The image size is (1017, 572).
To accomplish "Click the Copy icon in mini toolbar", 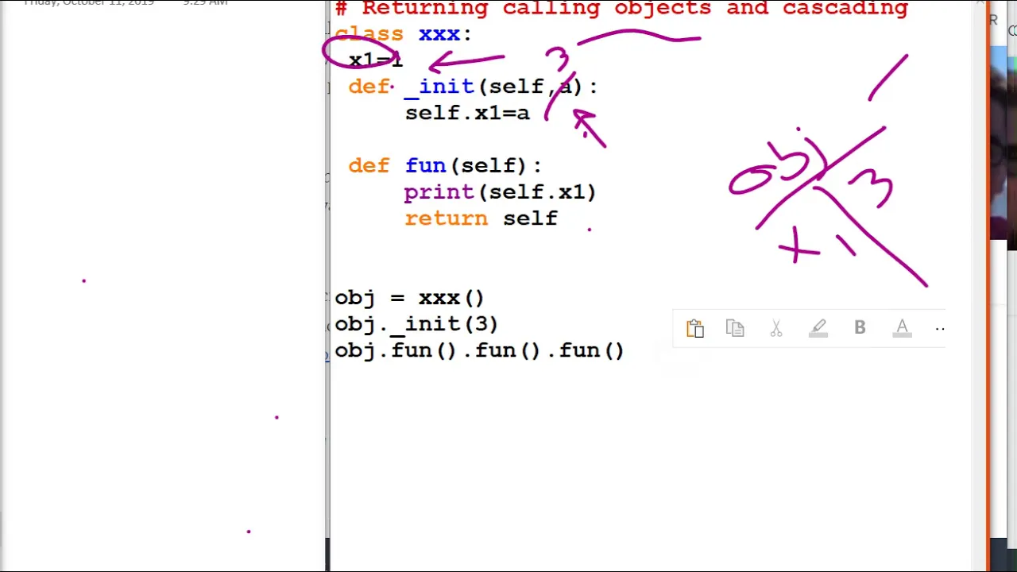I will 735,328.
